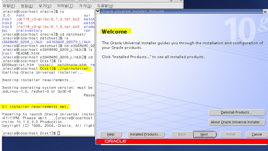
Task: Open Installed Products dialog
Action: [146, 134]
